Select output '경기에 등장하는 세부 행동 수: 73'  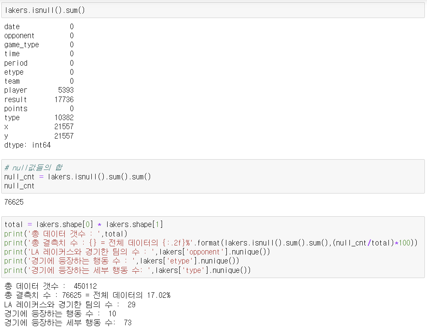point(68,323)
